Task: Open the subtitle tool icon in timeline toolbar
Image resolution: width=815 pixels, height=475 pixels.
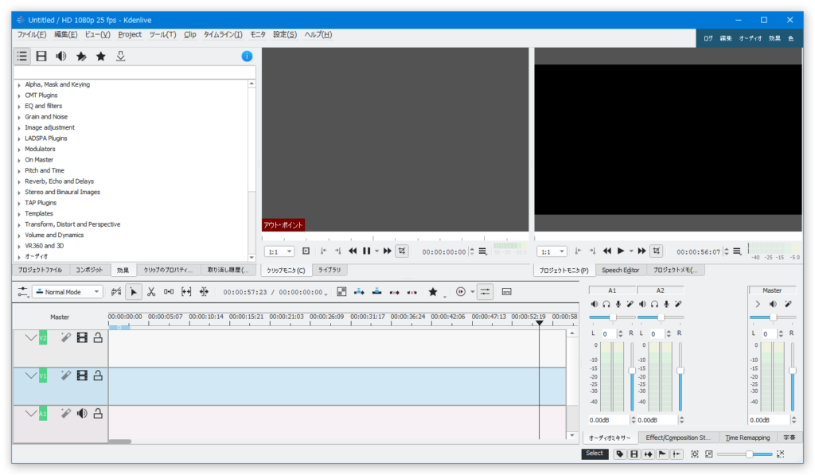Action: 506,292
